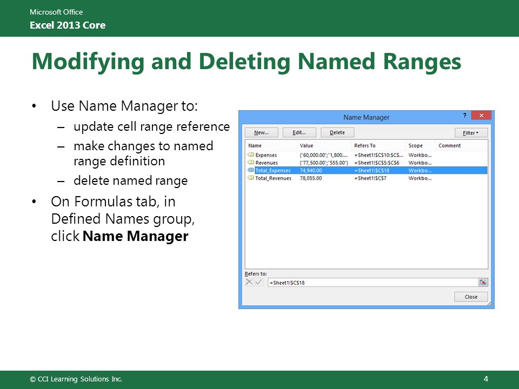Sort by the Scope column header
519x389 pixels.
tap(421, 145)
